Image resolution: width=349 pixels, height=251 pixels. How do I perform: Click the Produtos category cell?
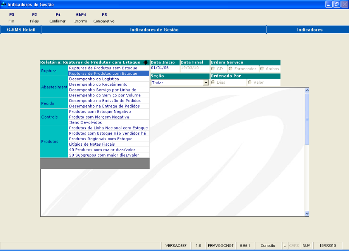point(54,141)
